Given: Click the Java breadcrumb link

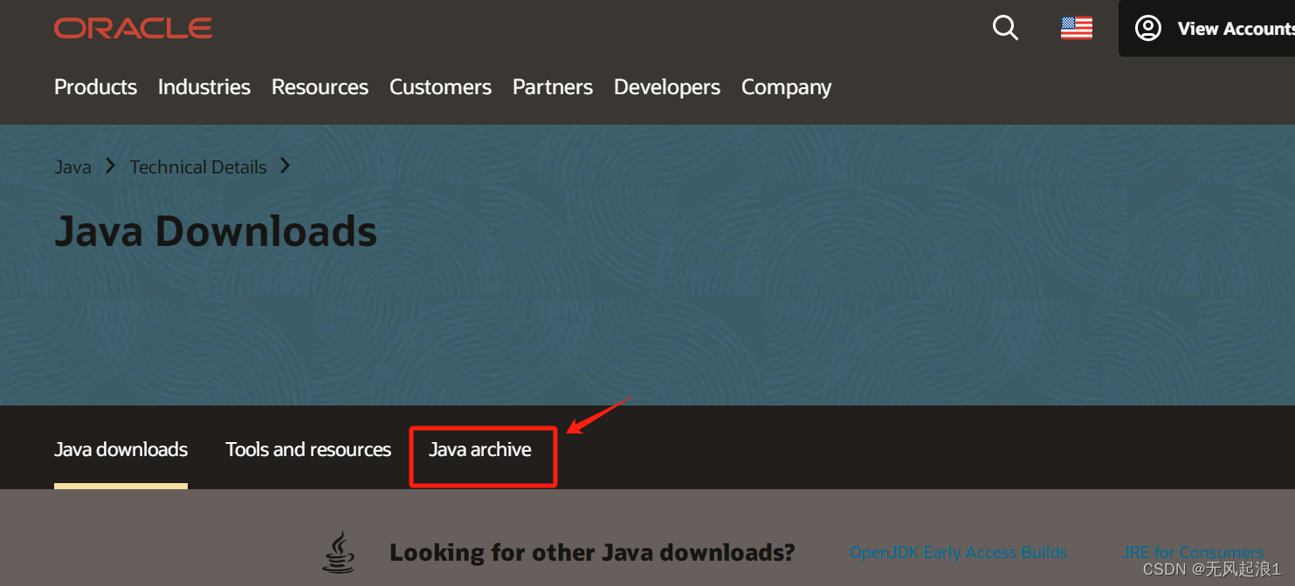Looking at the screenshot, I should [x=72, y=166].
